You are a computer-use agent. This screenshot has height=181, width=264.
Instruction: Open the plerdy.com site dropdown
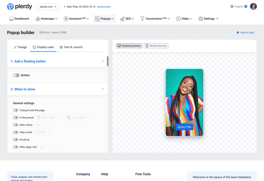pyautogui.click(x=48, y=7)
